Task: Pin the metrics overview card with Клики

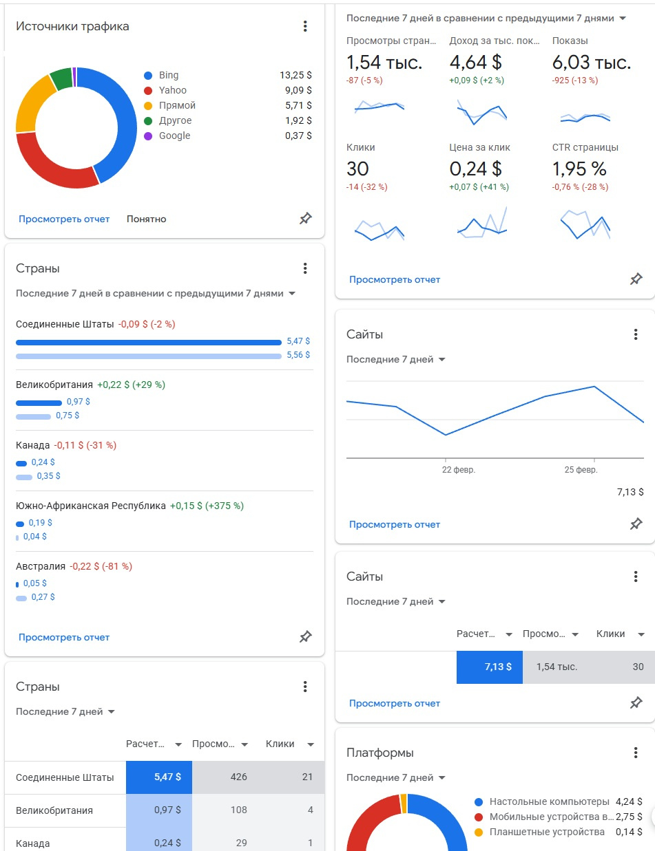Action: coord(636,279)
